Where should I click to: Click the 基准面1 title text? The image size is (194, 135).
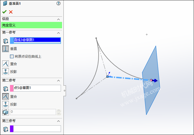point(15,3)
